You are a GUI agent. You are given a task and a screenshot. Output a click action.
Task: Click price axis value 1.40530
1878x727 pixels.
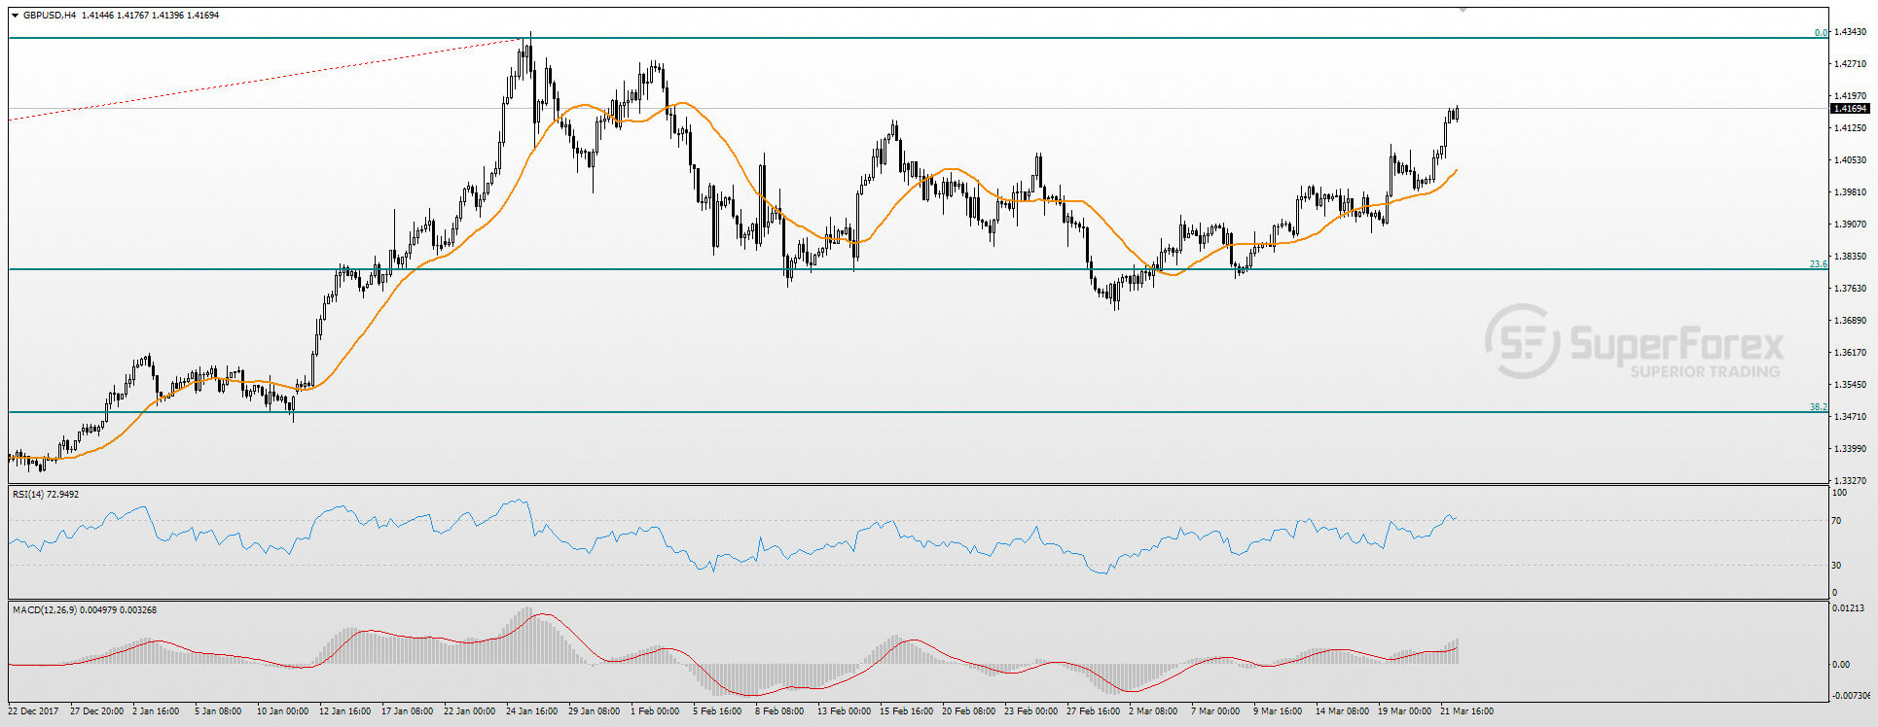(1850, 160)
